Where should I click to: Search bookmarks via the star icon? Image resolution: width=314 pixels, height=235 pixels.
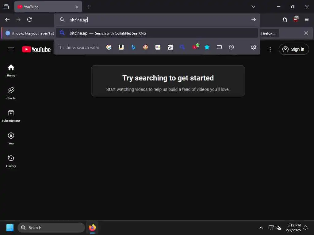pyautogui.click(x=207, y=47)
